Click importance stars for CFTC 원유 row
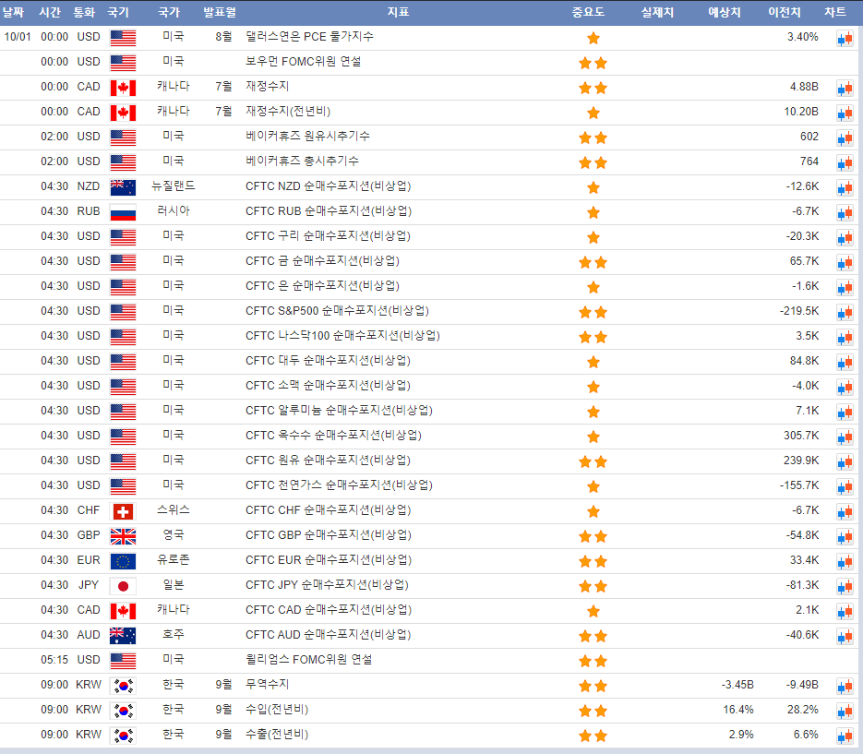Screen dimensions: 863x754 coord(593,461)
